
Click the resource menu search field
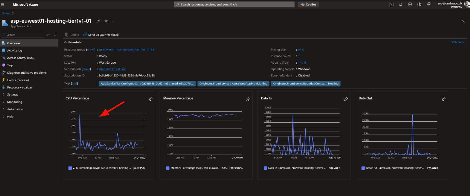pos(24,35)
